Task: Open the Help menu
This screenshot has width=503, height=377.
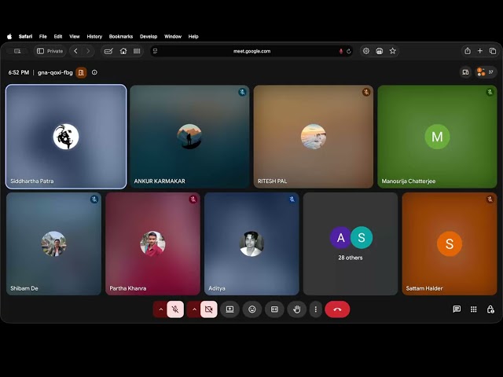Action: pyautogui.click(x=193, y=37)
